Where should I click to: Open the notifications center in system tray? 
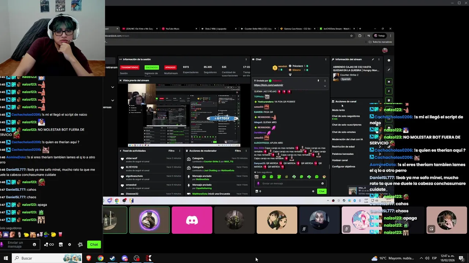pos(461,258)
